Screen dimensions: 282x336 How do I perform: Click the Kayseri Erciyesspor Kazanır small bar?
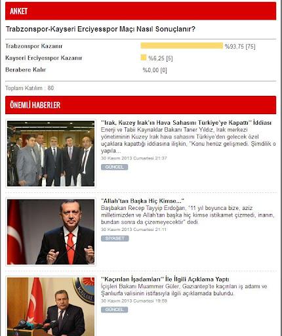(x=144, y=58)
